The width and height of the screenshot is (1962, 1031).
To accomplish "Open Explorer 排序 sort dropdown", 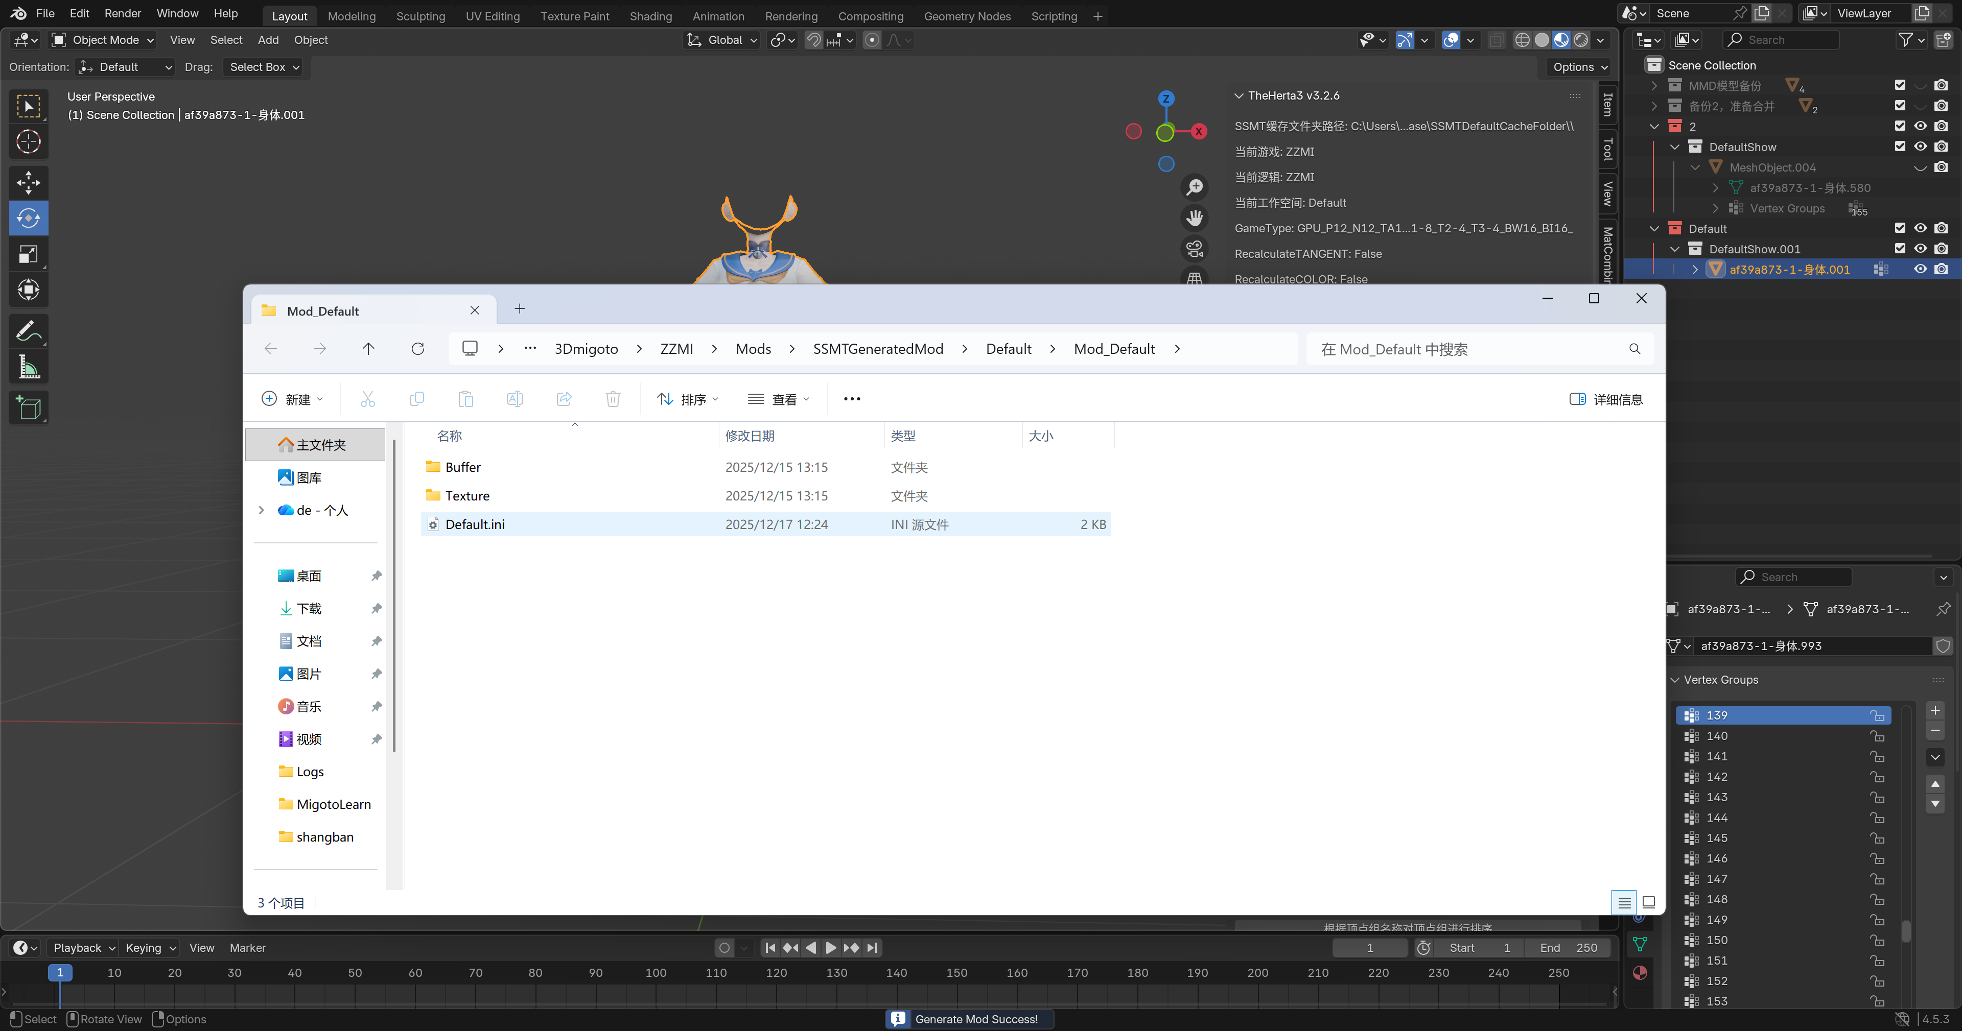I will coord(688,399).
